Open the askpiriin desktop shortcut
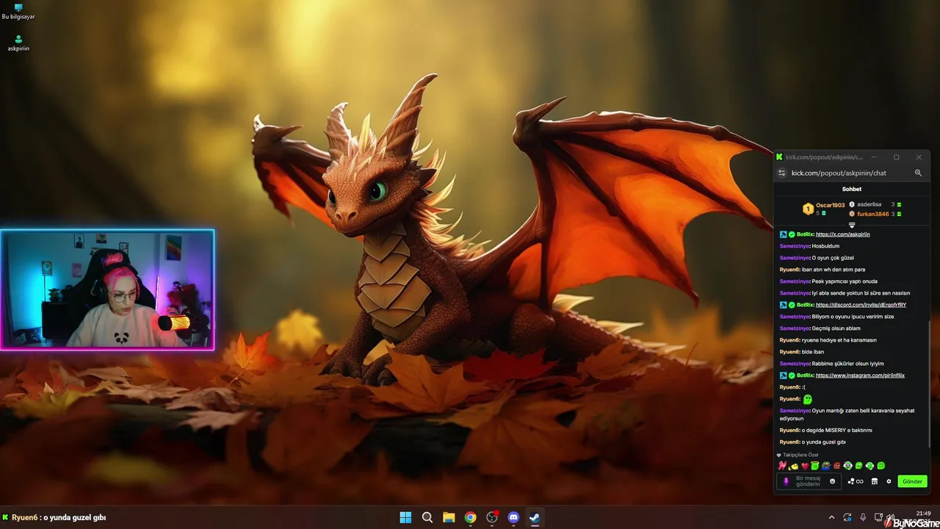 tap(18, 43)
